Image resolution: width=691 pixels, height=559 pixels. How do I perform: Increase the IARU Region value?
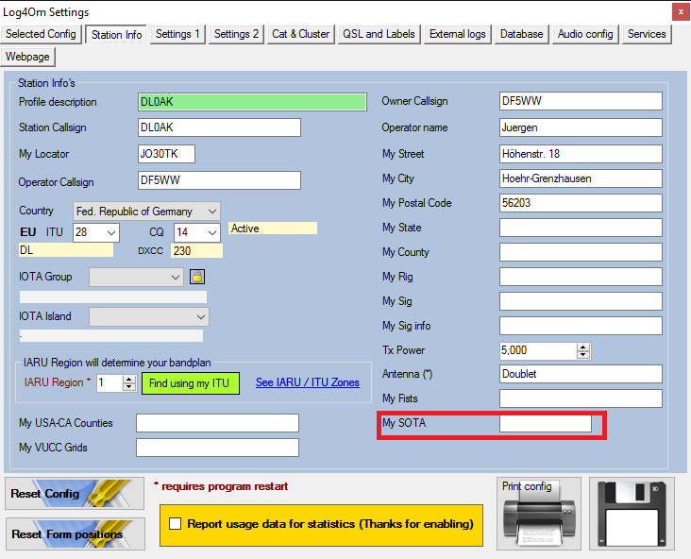(x=129, y=380)
